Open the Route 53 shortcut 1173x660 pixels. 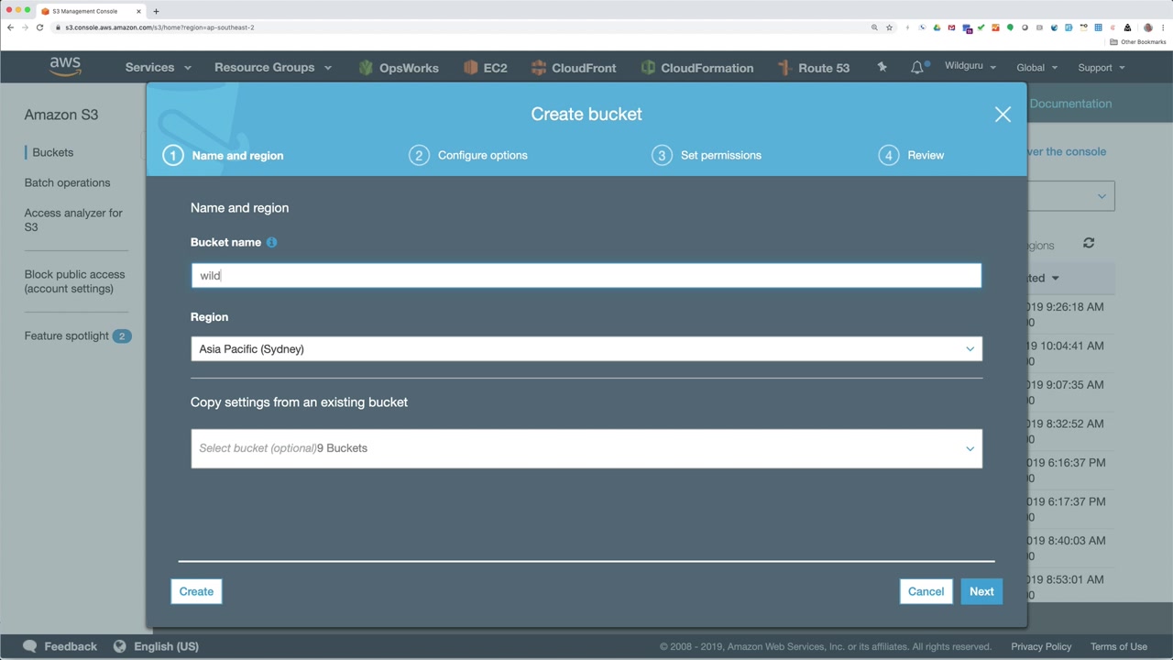point(813,68)
